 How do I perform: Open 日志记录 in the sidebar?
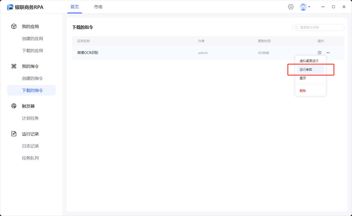point(30,146)
